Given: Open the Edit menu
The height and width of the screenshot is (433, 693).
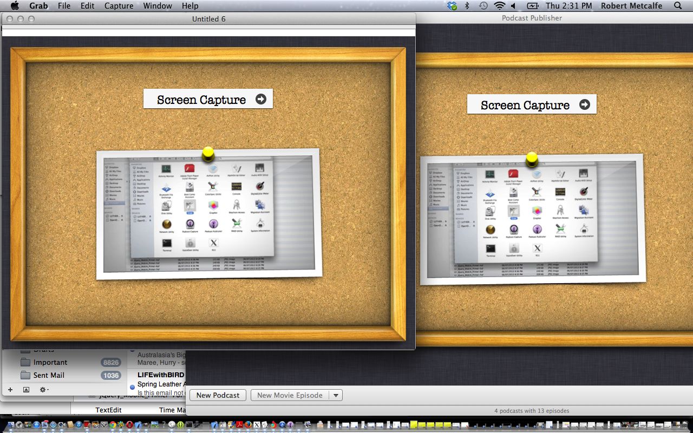Looking at the screenshot, I should pos(87,6).
